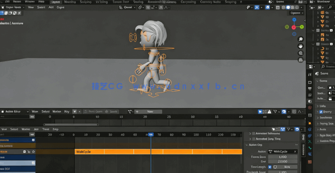This screenshot has height=173, width=335.
Task: Open the transform orientation dropdown
Action: tap(127, 8)
